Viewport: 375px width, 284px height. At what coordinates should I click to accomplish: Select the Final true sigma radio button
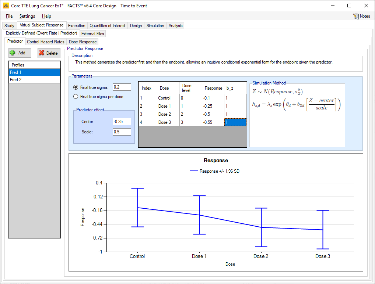click(76, 87)
